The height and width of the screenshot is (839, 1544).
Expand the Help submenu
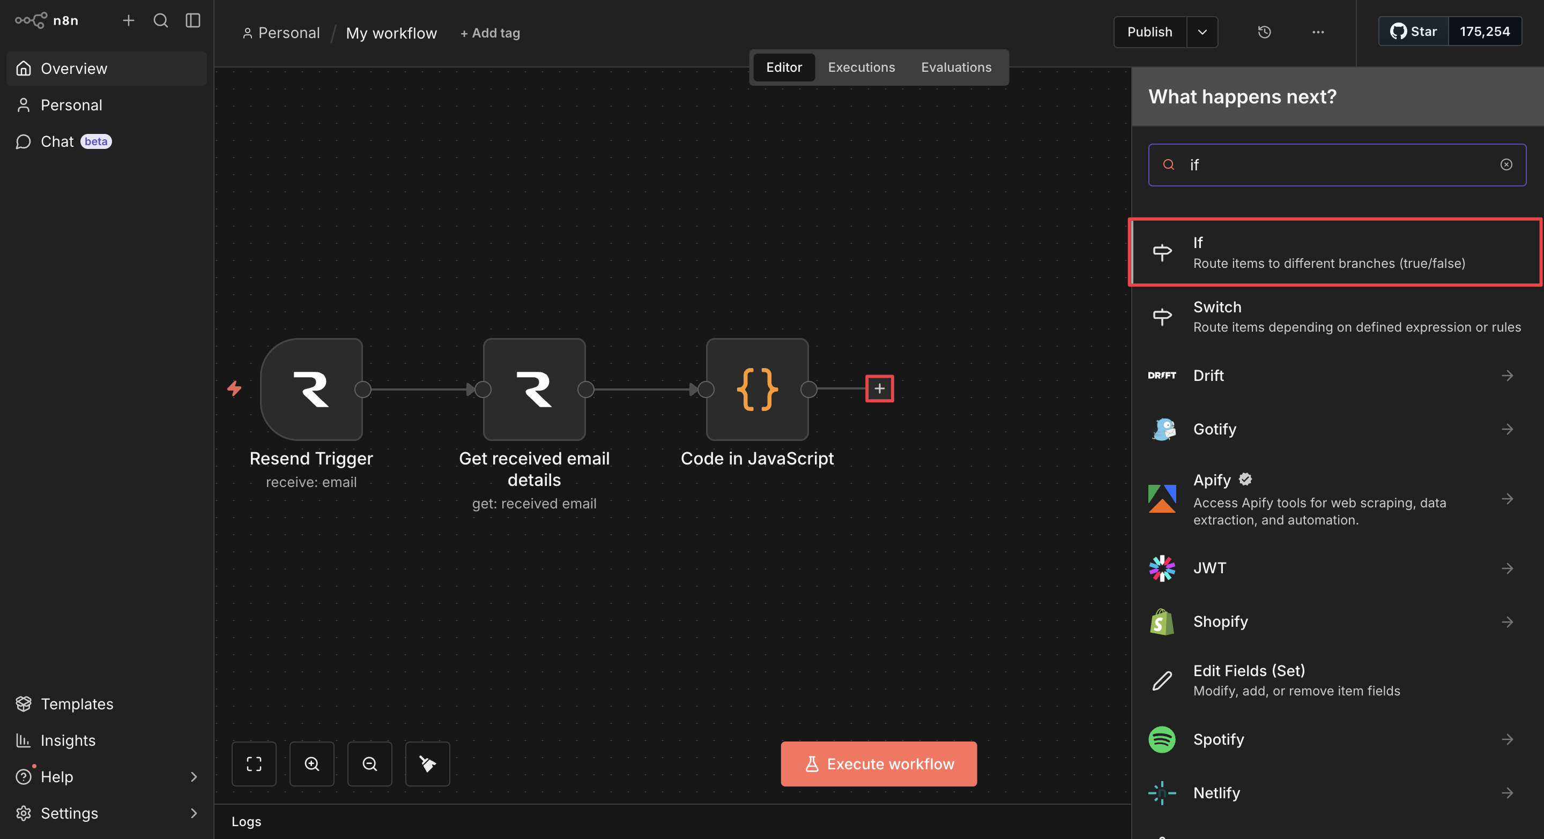(x=193, y=777)
